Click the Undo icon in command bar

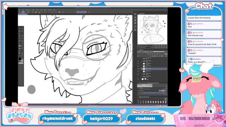click(x=45, y=12)
